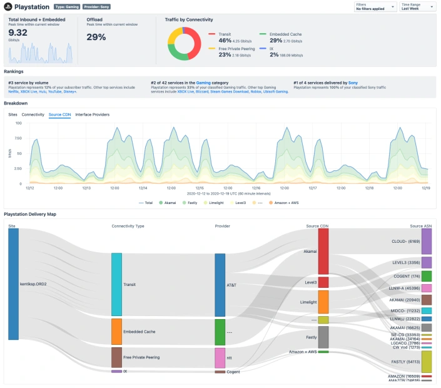
Task: Click the green Embedded Cache legend swatch
Action: coord(263,34)
